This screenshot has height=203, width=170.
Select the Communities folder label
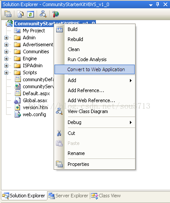36,52
